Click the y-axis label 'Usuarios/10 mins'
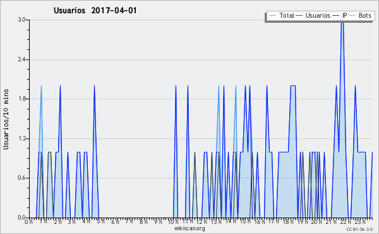Viewport: 379px width, 234px height. tap(6, 119)
